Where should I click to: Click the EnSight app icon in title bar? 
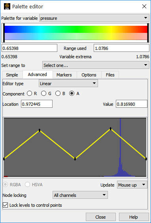pyautogui.click(x=7, y=6)
